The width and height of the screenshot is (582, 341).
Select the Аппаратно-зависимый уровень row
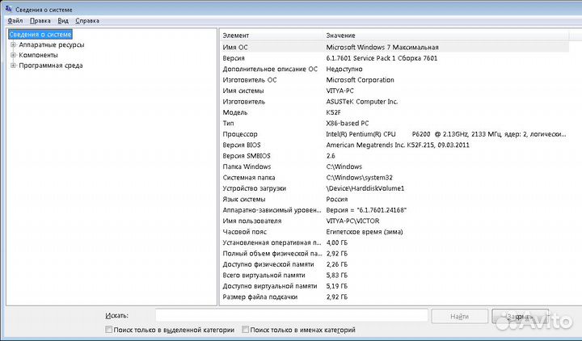coord(394,210)
